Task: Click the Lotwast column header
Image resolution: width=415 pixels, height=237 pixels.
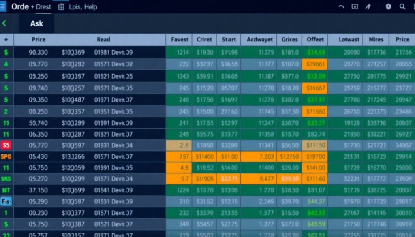Action: point(349,40)
